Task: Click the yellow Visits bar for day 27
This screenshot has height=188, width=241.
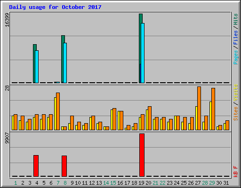Action: [x=196, y=118]
